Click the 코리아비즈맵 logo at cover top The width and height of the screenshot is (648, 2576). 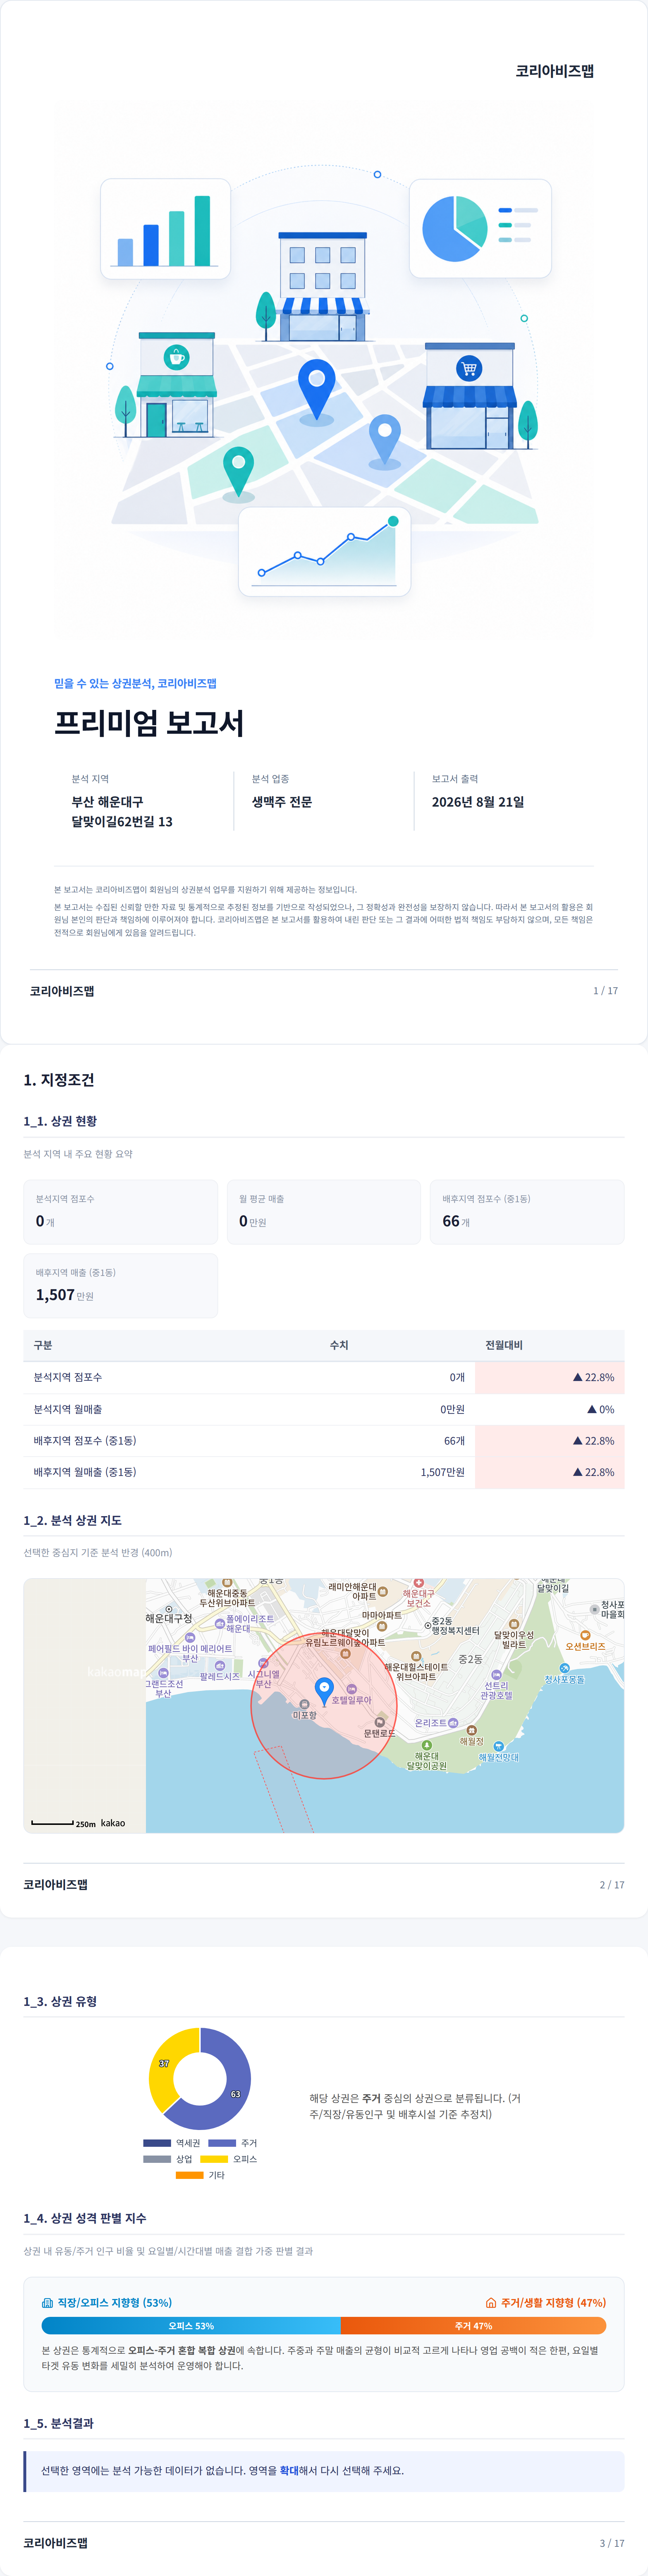click(555, 71)
